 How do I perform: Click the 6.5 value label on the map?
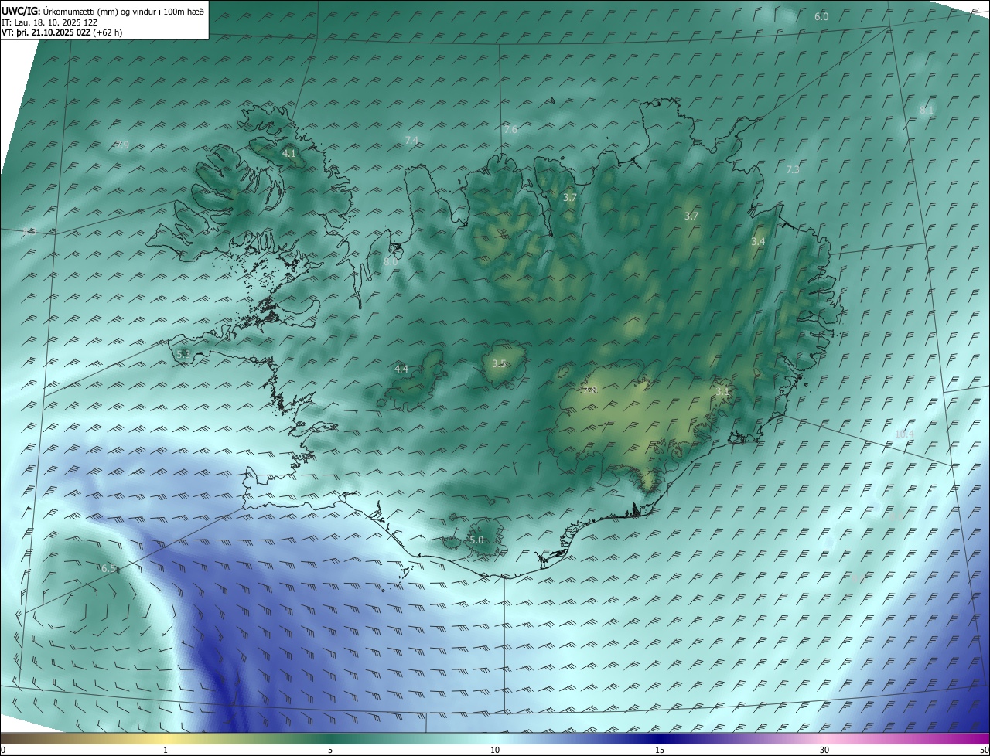point(108,568)
